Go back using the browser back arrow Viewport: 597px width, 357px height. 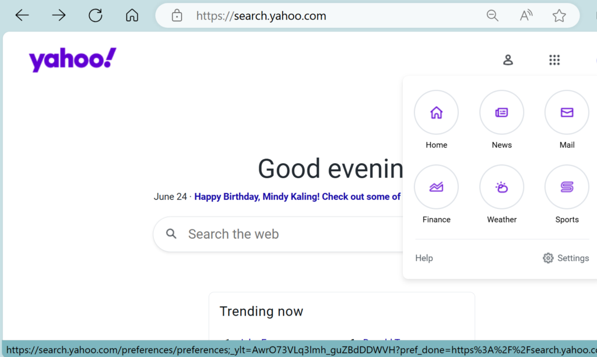[x=22, y=16]
